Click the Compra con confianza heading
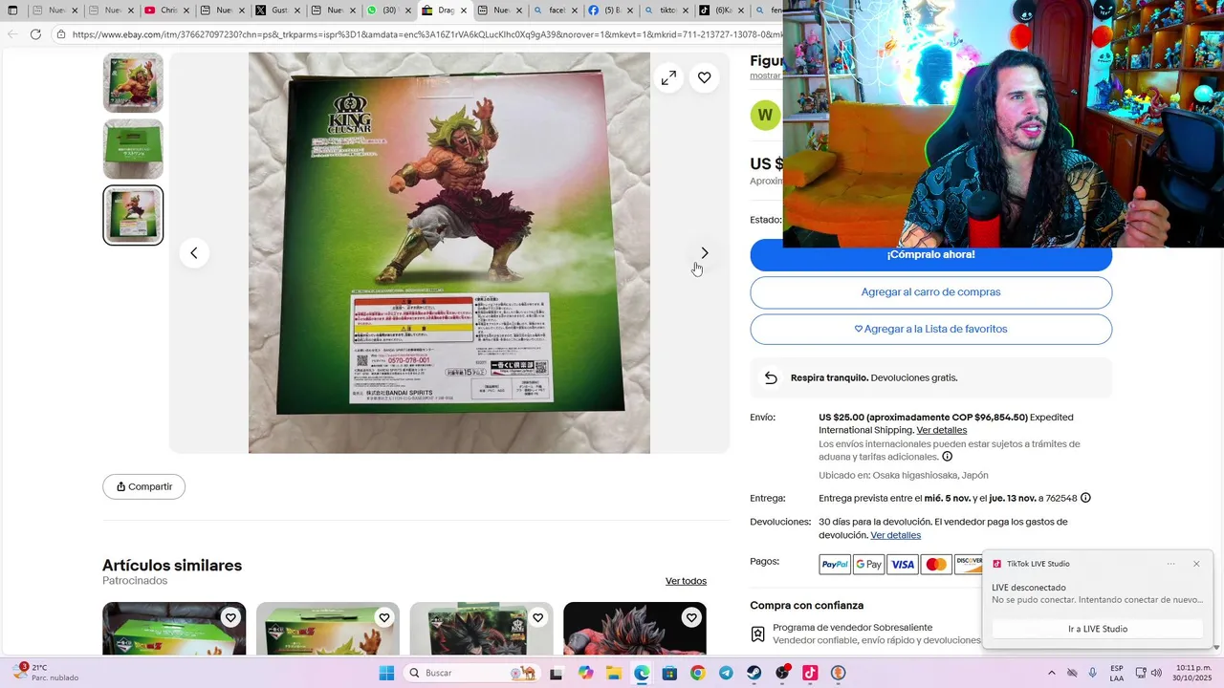The image size is (1224, 688). coord(806,606)
